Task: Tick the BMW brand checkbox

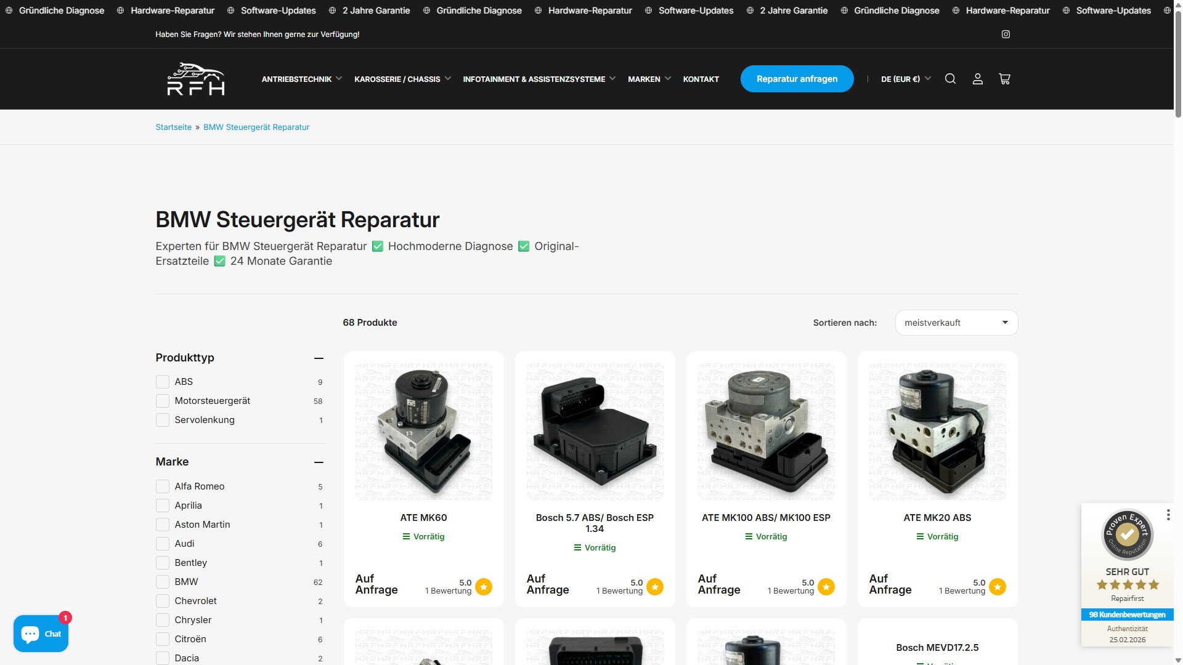Action: [x=163, y=582]
